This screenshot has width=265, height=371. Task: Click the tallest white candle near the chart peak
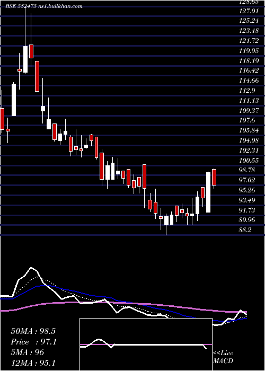click(25, 59)
